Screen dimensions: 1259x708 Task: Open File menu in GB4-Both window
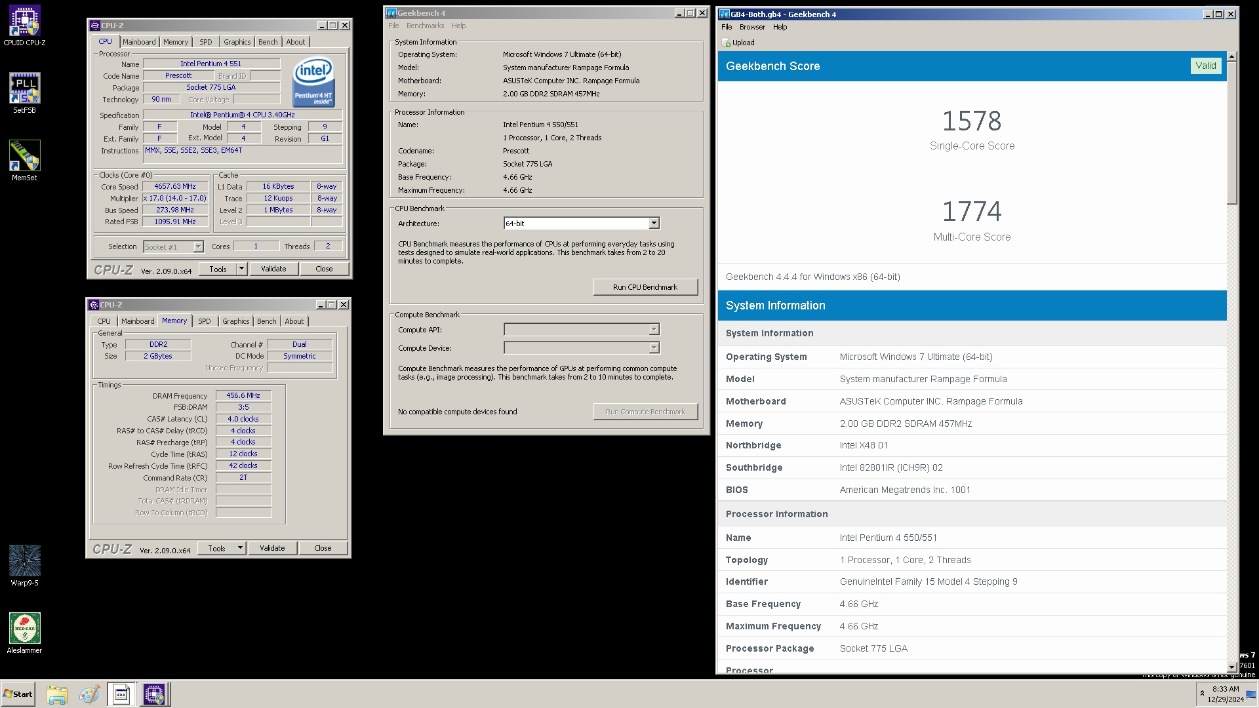click(x=727, y=27)
